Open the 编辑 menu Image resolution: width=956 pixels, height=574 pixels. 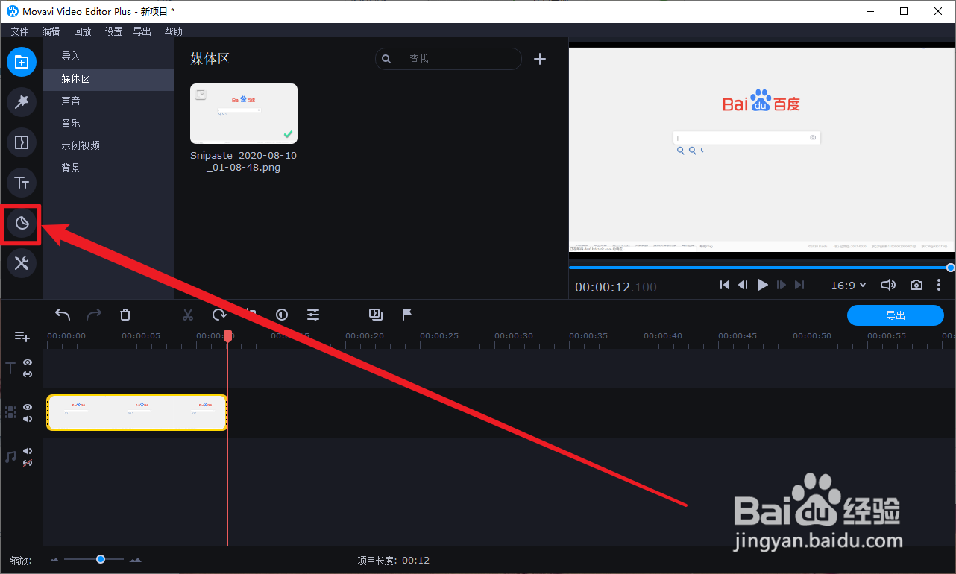[x=51, y=31]
